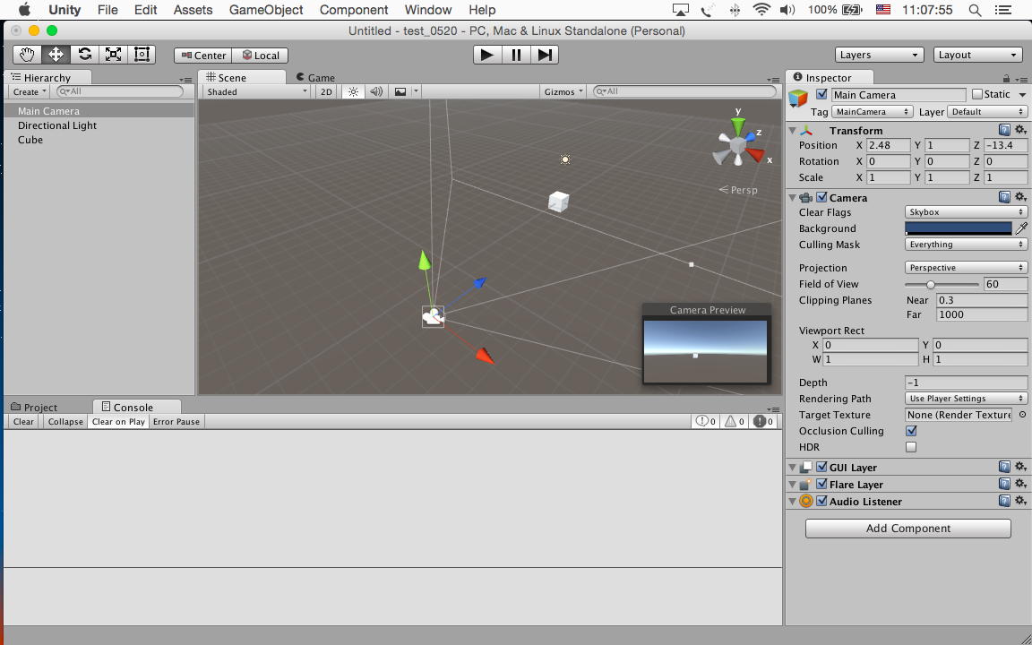Select Cube in the Hierarchy

pyautogui.click(x=30, y=140)
